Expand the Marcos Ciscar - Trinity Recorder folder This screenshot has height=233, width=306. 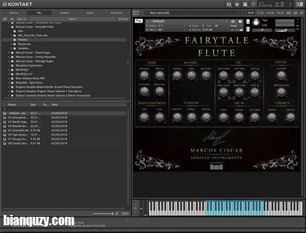coord(9,57)
